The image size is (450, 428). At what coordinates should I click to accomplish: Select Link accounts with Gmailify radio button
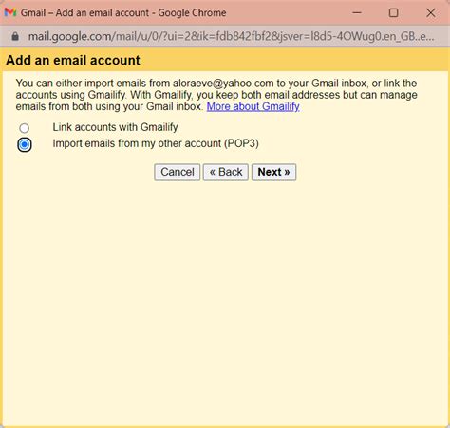coord(25,128)
